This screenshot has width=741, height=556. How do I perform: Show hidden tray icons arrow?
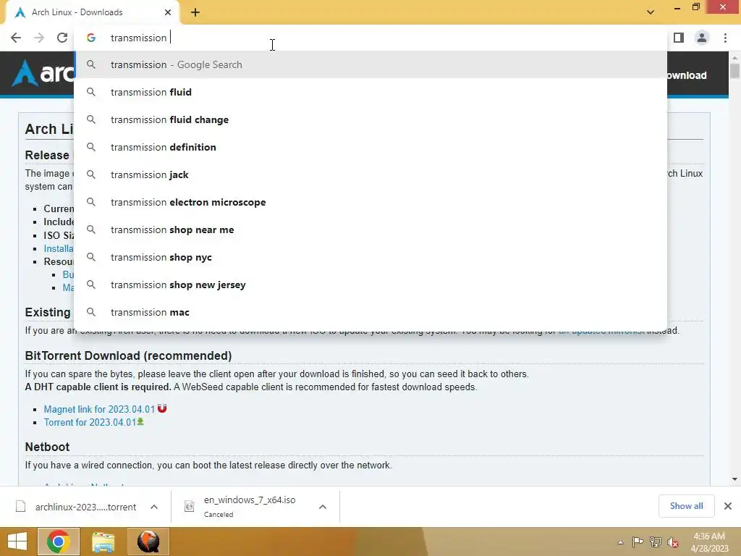pyautogui.click(x=620, y=542)
